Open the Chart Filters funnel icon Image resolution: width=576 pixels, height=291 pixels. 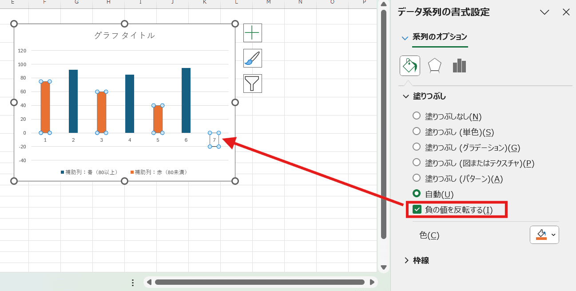pyautogui.click(x=252, y=84)
